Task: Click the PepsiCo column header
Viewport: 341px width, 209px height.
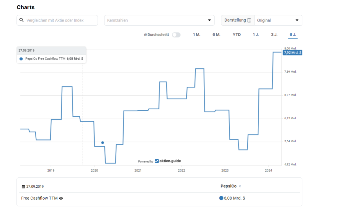Action: click(x=228, y=186)
